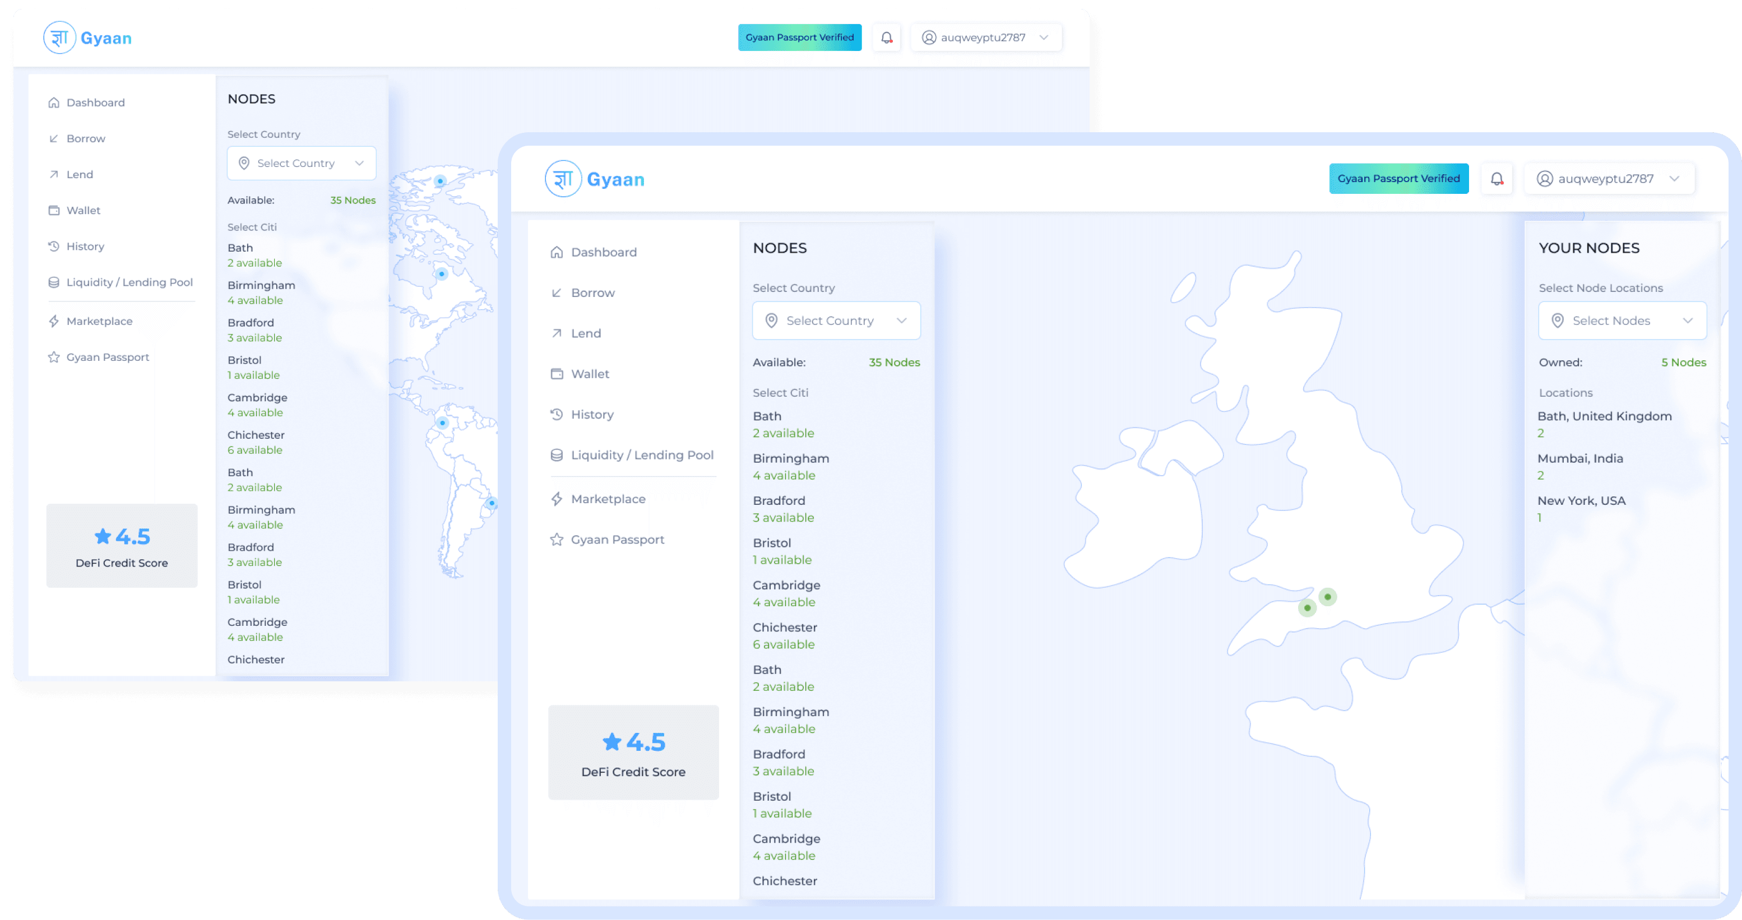Click Liquidity pool database icon in front sidebar
Image resolution: width=1742 pixels, height=920 pixels.
(557, 455)
